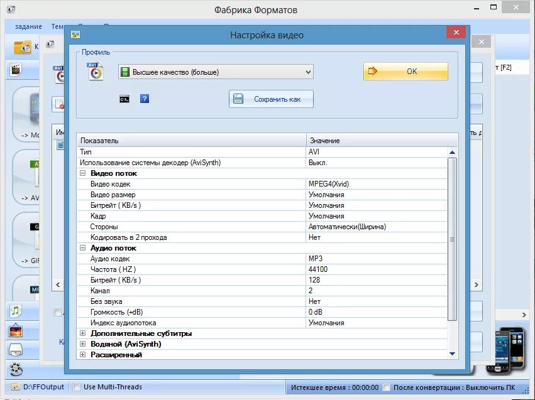The height and width of the screenshot is (400, 535).
Task: Open the D:\FFOutput output folder link
Action: click(43, 387)
